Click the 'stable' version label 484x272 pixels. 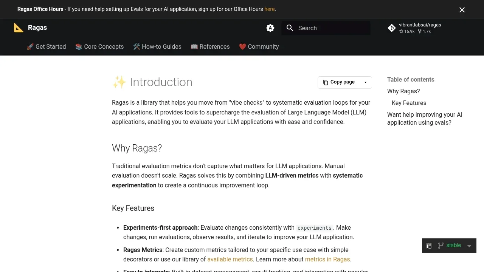pos(453,246)
